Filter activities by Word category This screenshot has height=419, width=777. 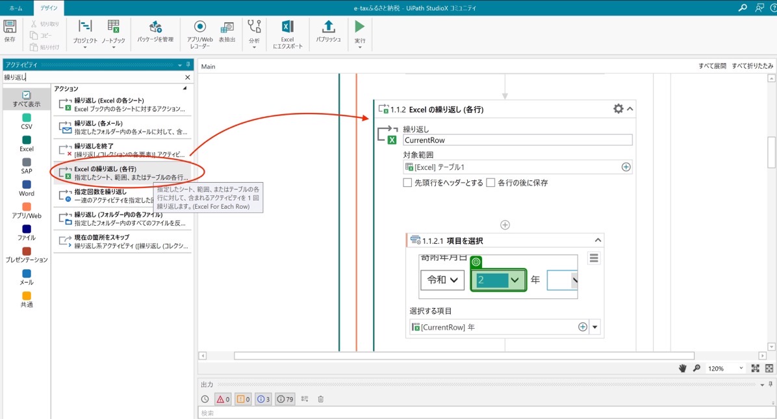27,188
